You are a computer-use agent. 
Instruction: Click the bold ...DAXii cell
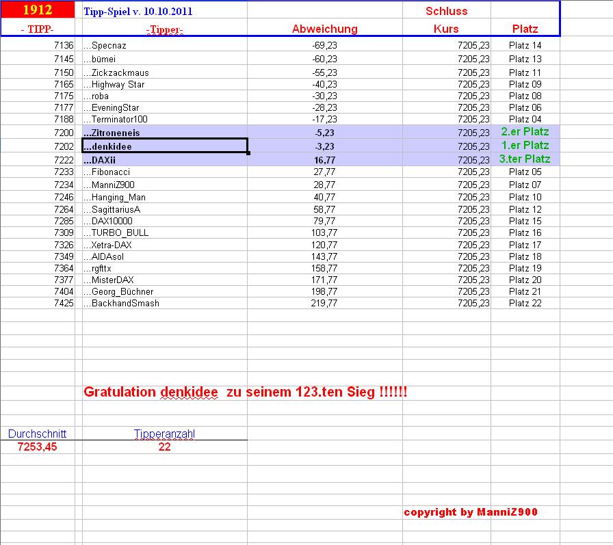pos(165,160)
